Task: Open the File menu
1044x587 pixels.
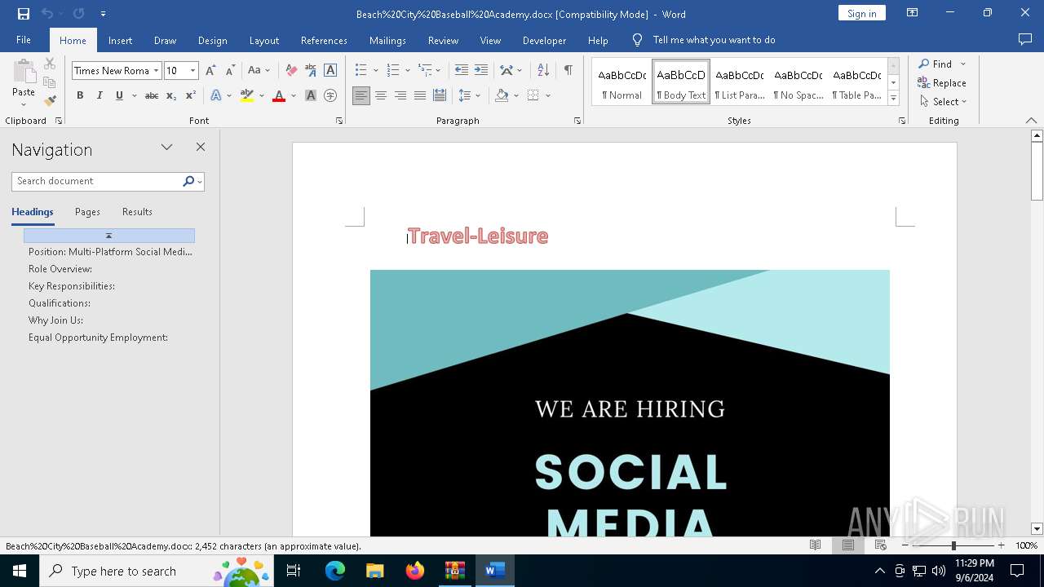Action: tap(24, 40)
